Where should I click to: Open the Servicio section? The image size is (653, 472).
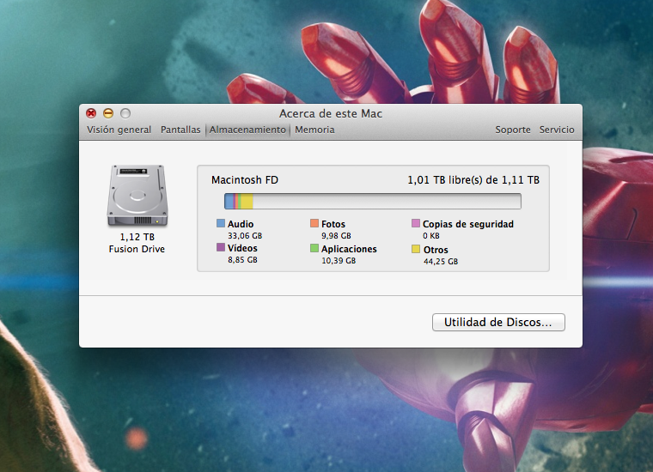coord(557,130)
